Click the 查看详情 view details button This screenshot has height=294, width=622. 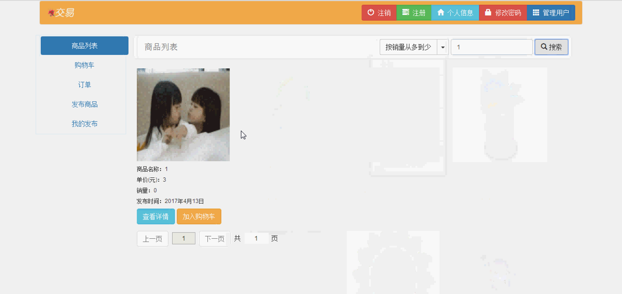(156, 216)
